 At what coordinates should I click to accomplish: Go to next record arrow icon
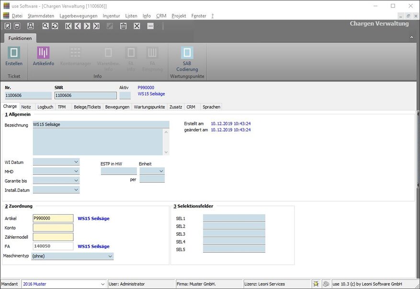pos(87,26)
